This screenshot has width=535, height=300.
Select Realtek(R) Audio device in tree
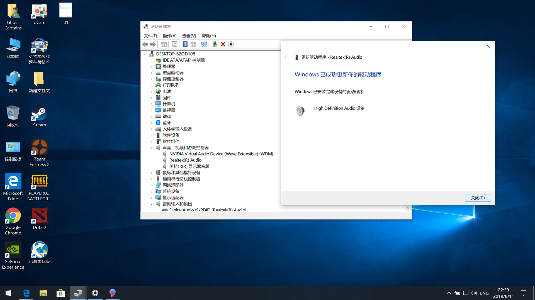click(x=185, y=160)
